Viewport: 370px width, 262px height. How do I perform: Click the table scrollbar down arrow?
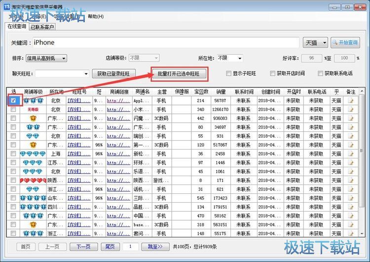tap(362, 234)
